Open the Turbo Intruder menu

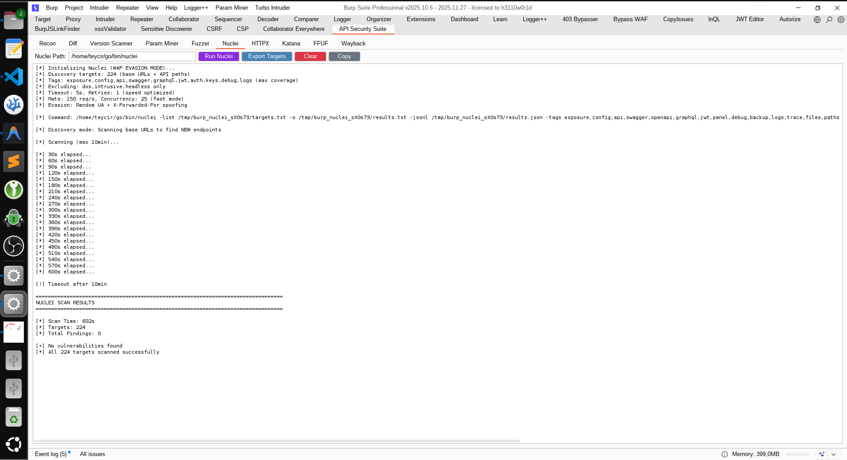pos(272,7)
